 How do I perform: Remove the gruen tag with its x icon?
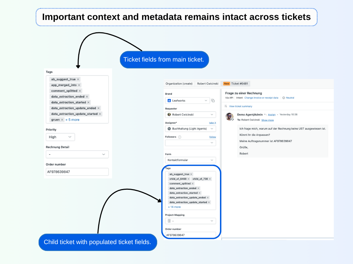coord(62,120)
